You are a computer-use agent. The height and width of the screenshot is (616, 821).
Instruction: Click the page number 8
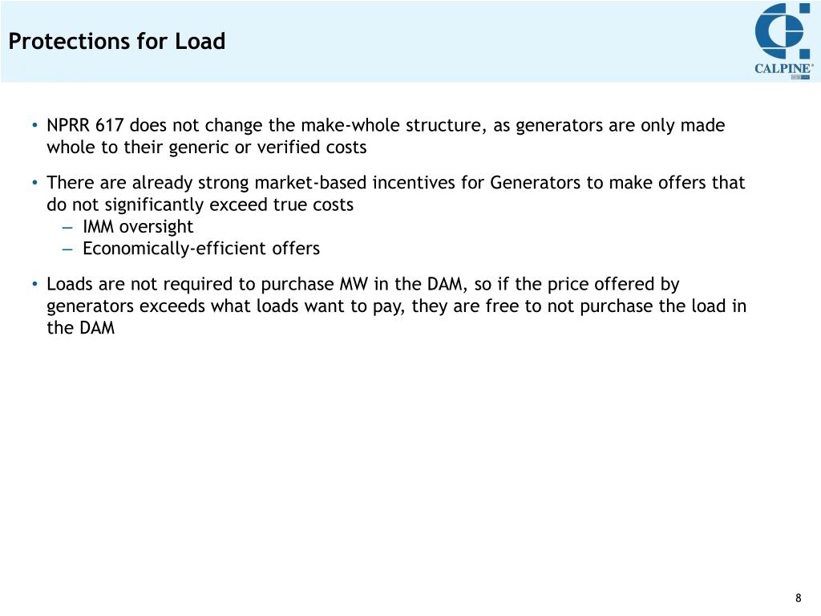pos(798,598)
